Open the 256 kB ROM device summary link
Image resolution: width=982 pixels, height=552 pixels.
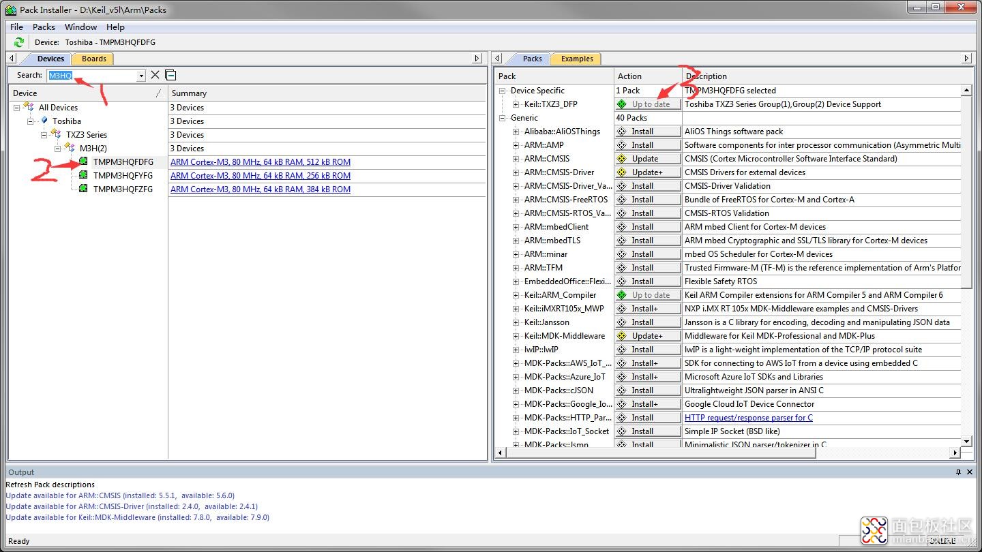261,176
